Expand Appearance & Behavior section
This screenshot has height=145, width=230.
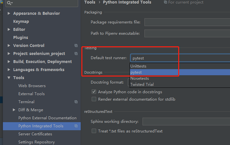pos(9,14)
